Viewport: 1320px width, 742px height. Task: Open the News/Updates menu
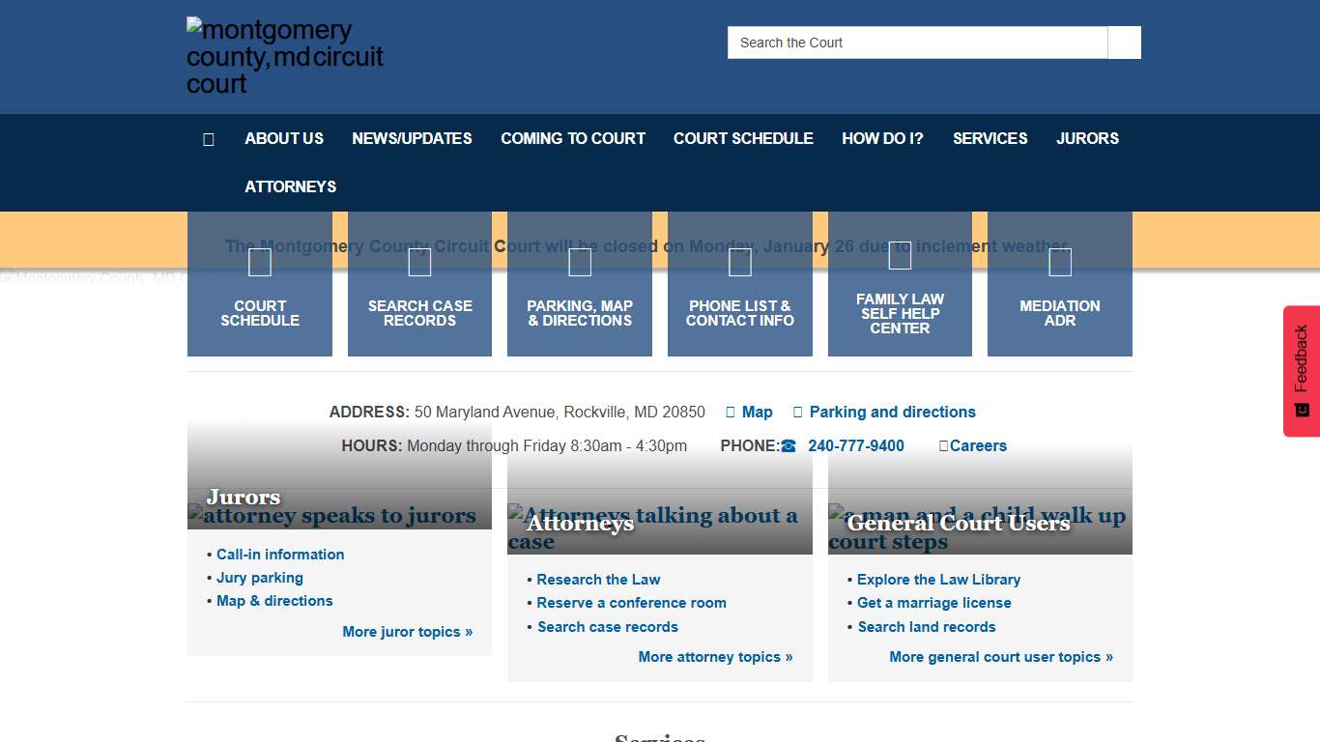coord(412,138)
